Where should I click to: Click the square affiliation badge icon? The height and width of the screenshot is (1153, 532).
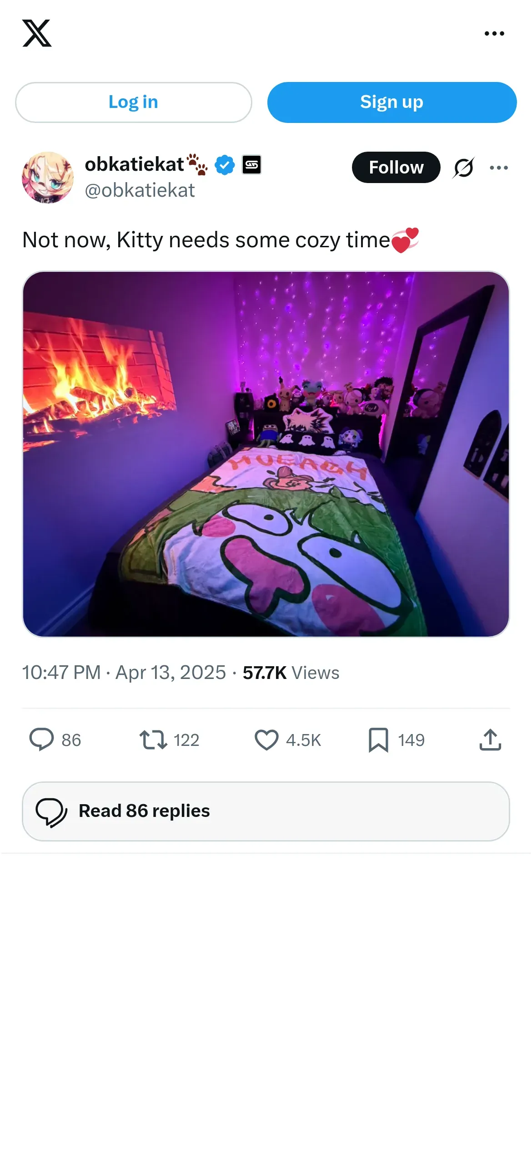(251, 164)
